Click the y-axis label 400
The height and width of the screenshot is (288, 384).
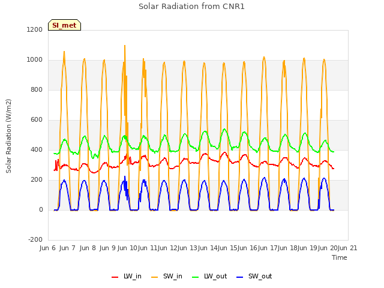coord(37,149)
